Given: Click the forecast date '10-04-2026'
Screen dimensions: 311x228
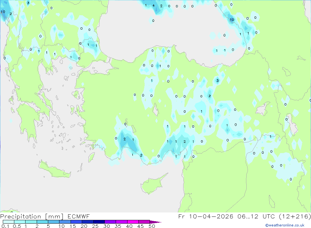Looking at the screenshot, I should (211, 216).
